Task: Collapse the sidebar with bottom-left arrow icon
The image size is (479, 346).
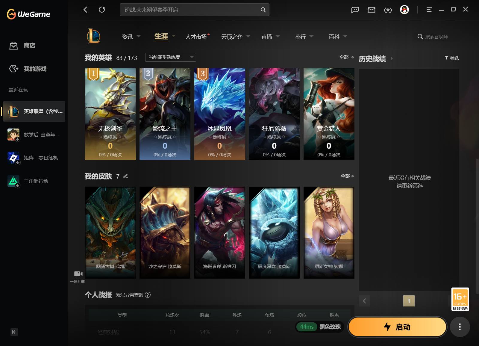Action: 14,332
